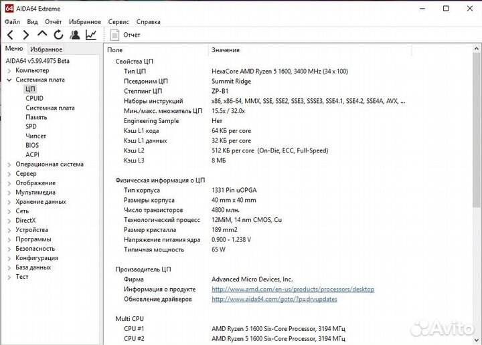Expand the Устройства node
The image size is (482, 345).
(9, 230)
